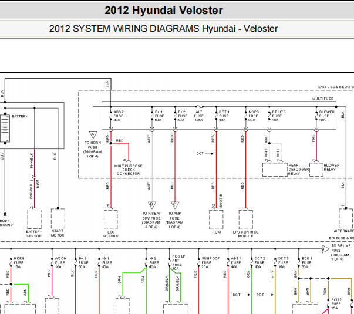Click the "ECU 1 FUSE 30A" label
354x314 pixels.
click(x=307, y=262)
